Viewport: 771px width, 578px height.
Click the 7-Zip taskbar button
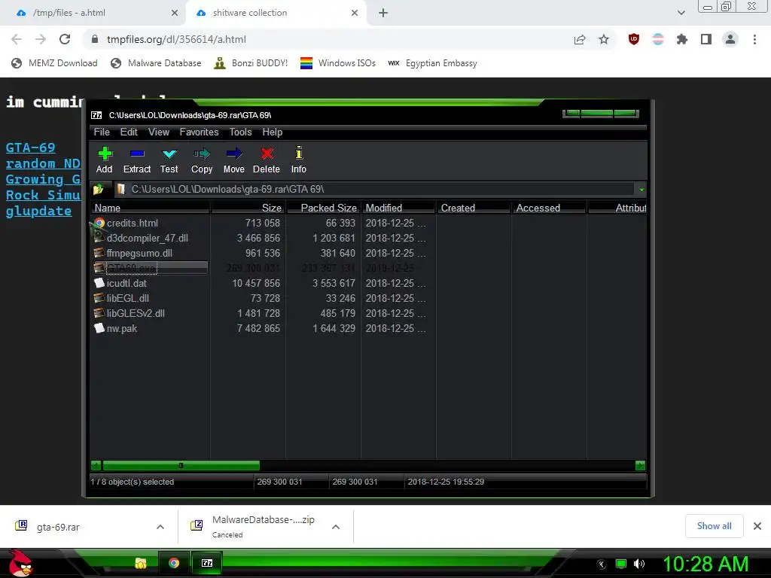click(x=207, y=563)
